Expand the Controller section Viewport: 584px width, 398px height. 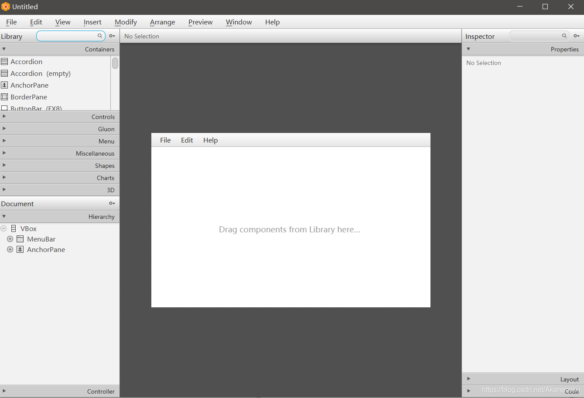4,391
